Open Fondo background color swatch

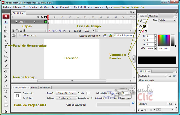tap(88, 93)
